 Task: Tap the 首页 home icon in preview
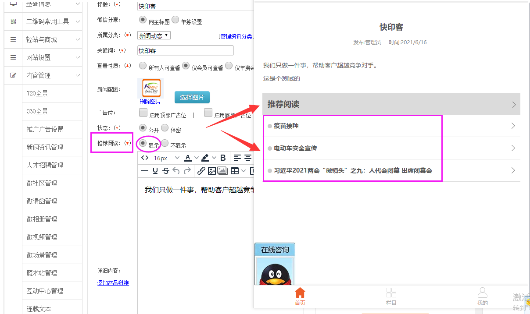click(300, 296)
